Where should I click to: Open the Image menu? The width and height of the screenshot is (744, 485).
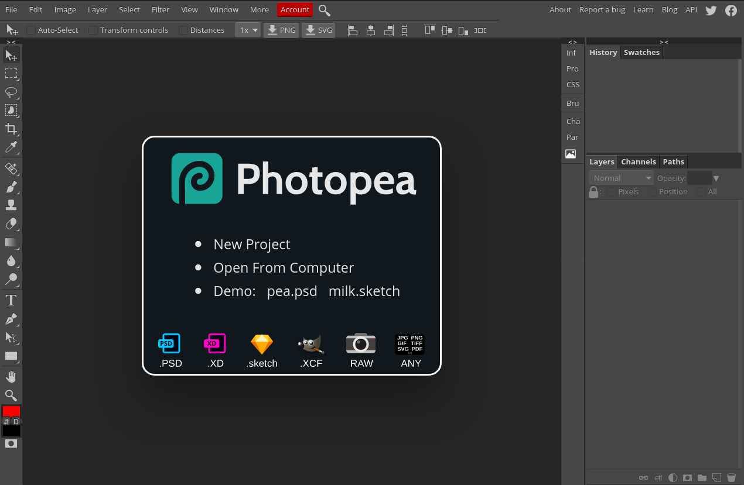click(x=65, y=10)
